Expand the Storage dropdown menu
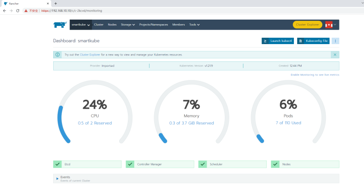Screen dimensions: 364x191 (x=128, y=25)
